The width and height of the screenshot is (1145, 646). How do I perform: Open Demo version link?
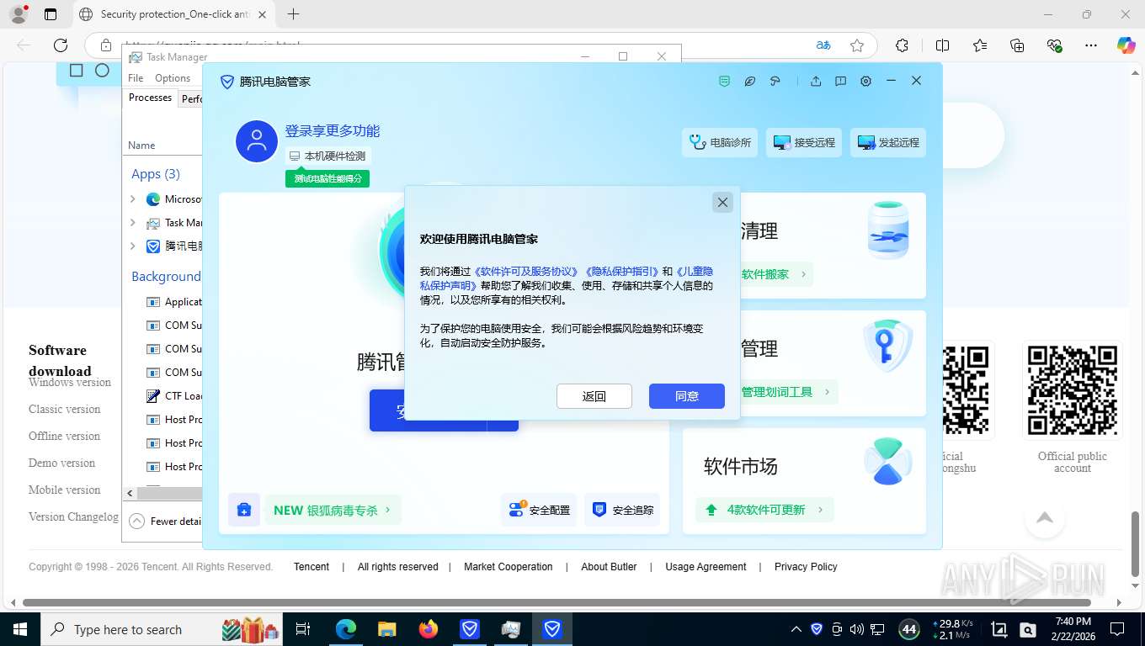click(61, 463)
